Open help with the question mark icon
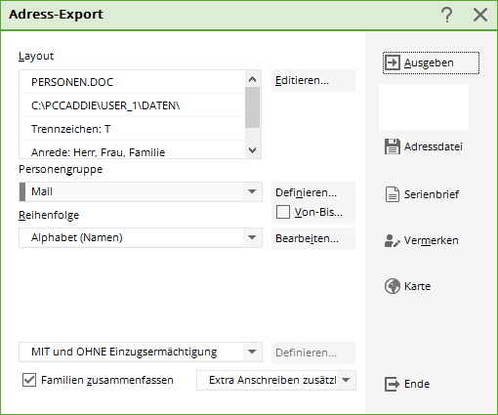 pos(447,15)
